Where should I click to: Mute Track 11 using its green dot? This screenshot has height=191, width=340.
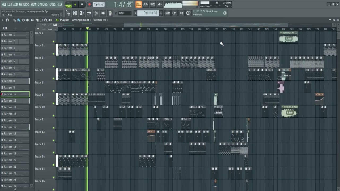[54, 128]
